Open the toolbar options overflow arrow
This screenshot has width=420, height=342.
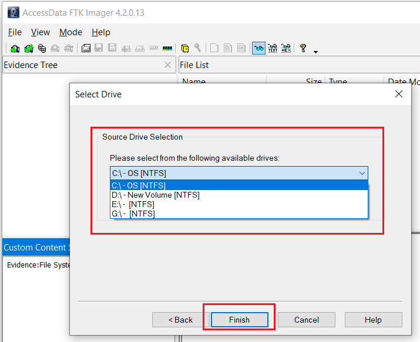pos(316,52)
